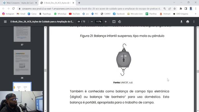Open the tab search dropdown chevron
This screenshot has width=199, height=112.
(x=174, y=2)
